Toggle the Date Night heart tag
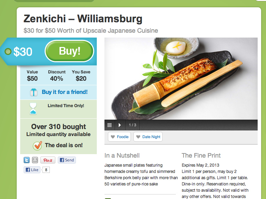Image resolution: width=266 pixels, height=199 pixels. click(x=148, y=137)
